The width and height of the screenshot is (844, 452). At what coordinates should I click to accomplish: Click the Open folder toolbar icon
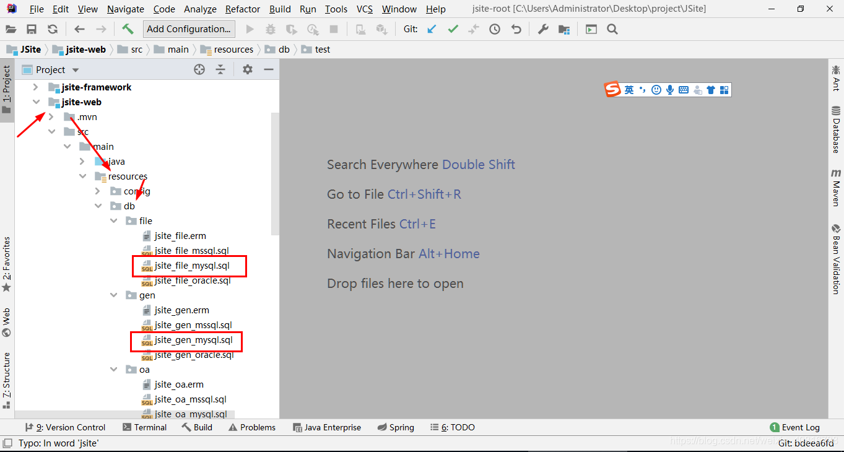click(x=11, y=29)
